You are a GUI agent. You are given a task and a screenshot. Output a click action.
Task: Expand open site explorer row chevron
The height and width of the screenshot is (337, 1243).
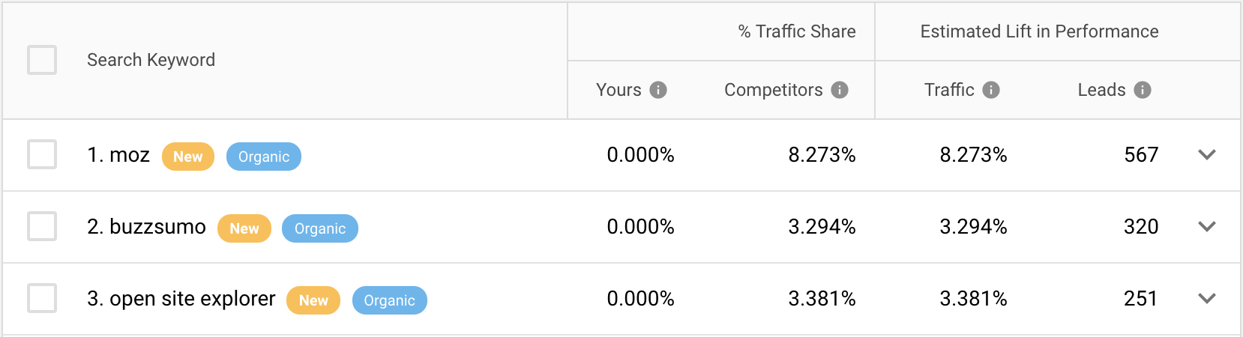pos(1207,299)
